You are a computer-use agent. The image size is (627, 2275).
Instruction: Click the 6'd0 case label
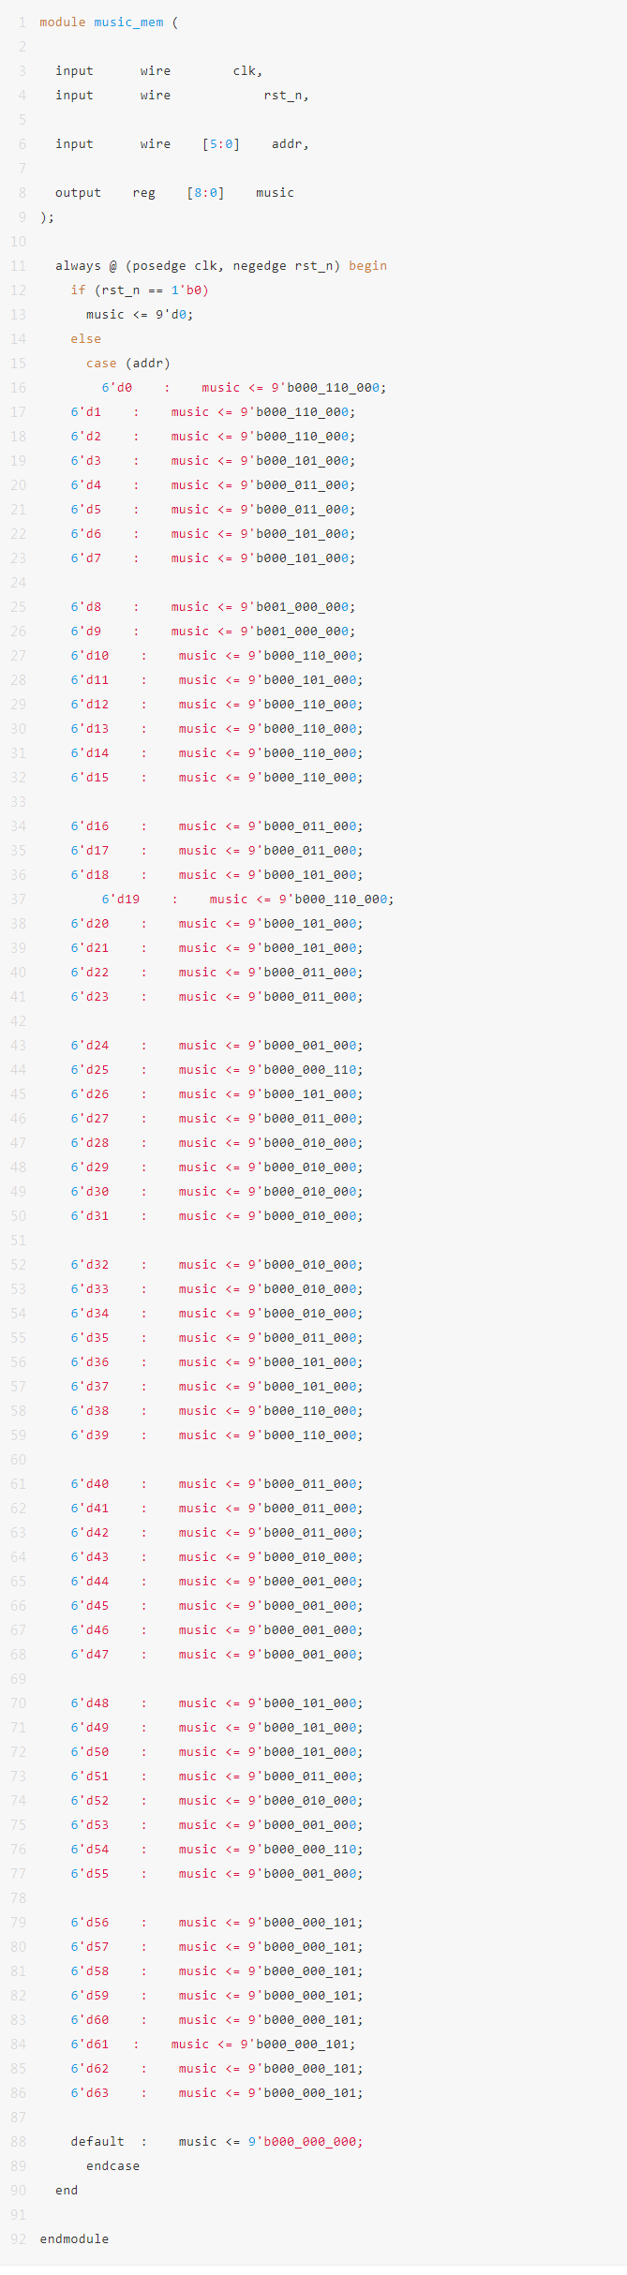117,387
